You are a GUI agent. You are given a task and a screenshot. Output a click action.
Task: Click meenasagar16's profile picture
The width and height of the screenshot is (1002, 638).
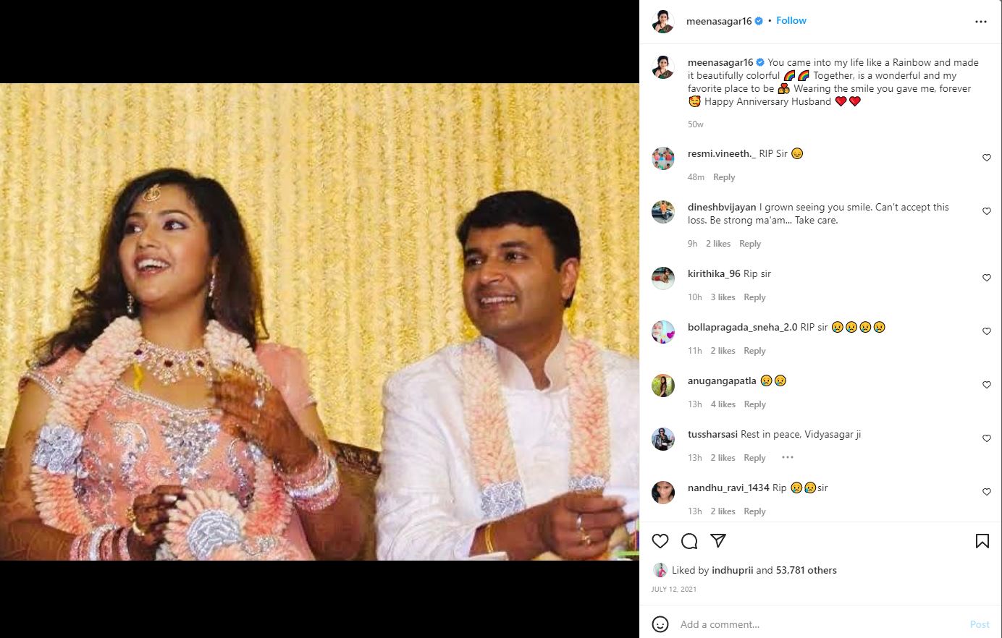663,21
